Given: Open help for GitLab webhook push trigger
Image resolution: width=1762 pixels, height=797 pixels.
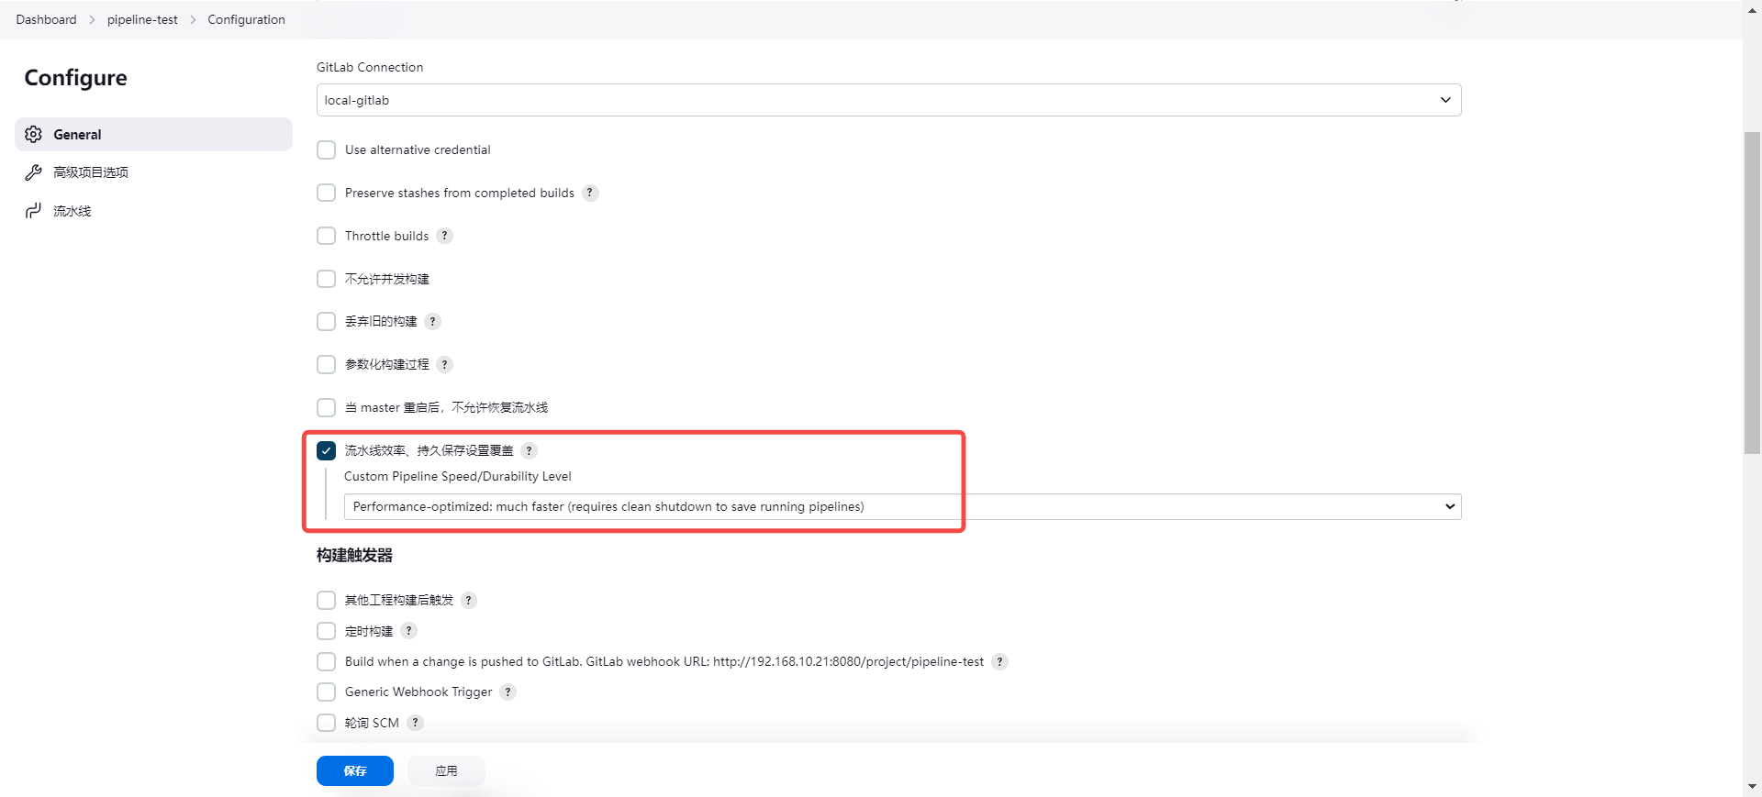Looking at the screenshot, I should (x=999, y=662).
